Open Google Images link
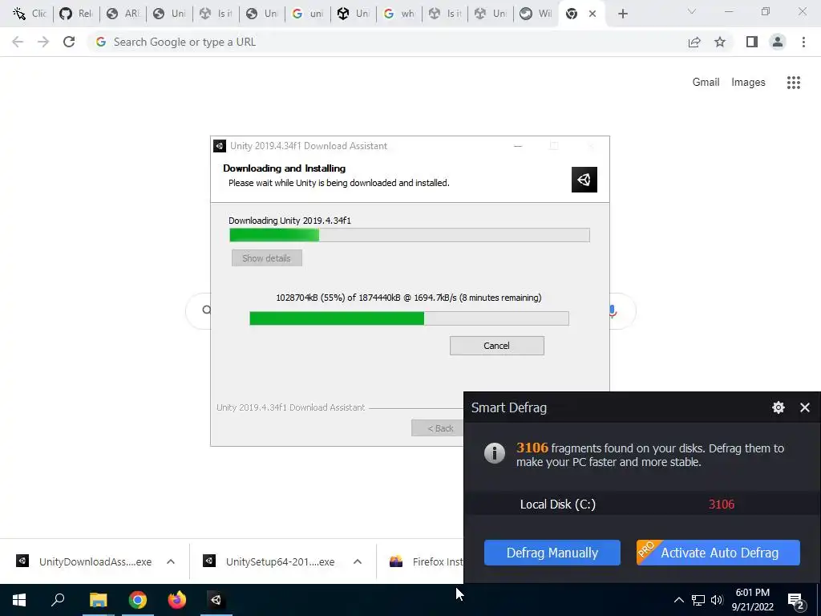Viewport: 821px width, 616px height. tap(748, 83)
